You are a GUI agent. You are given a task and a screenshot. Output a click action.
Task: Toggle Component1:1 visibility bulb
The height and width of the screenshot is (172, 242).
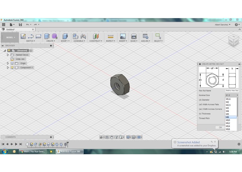point(12,68)
